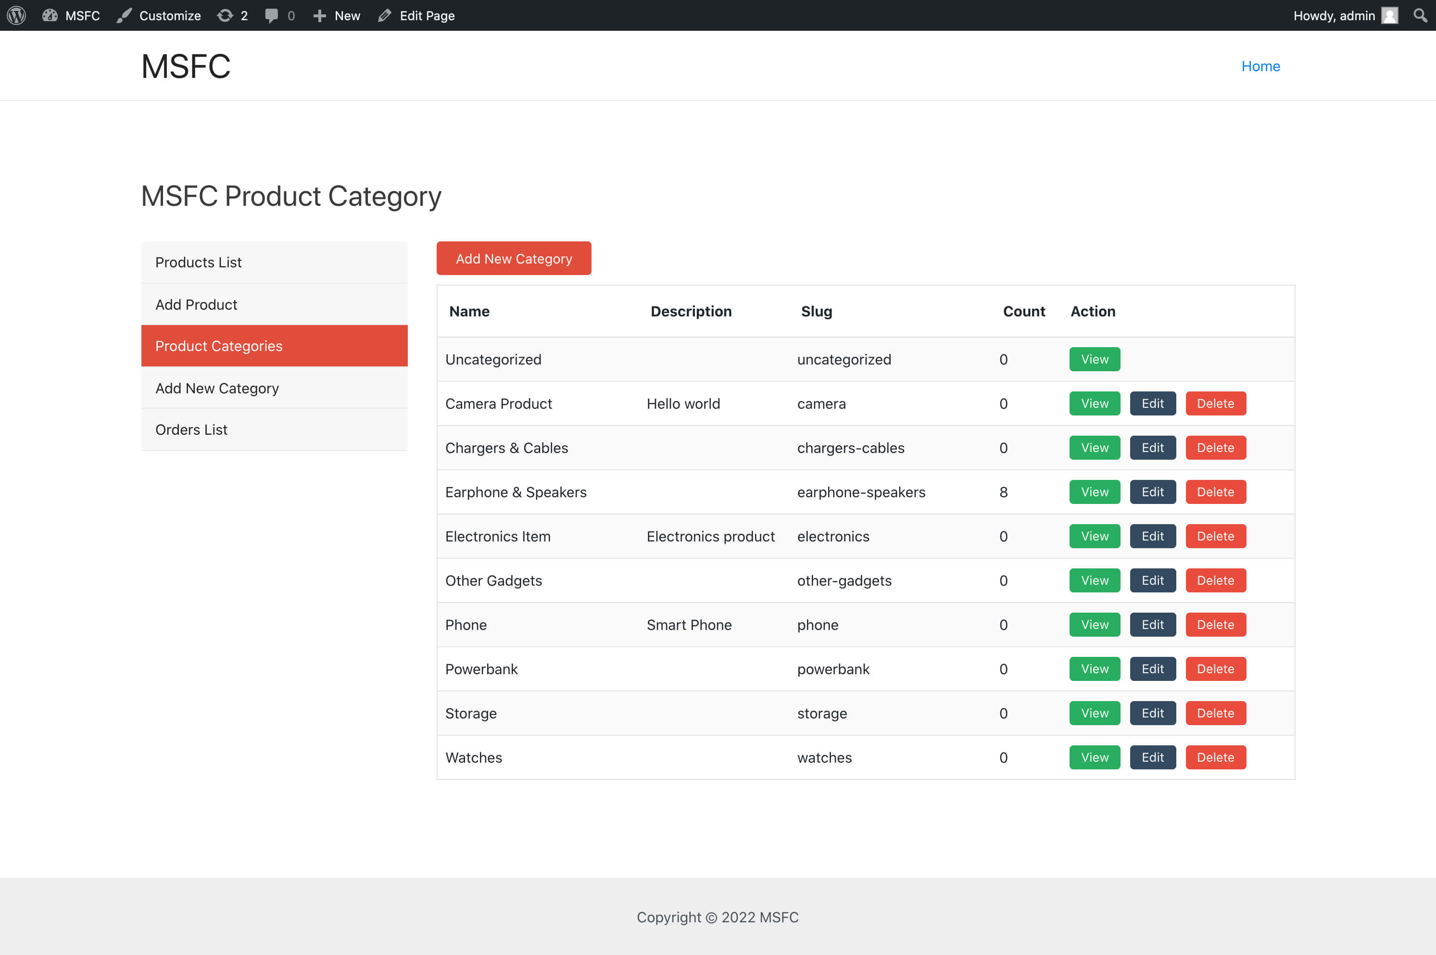Open Customize with the paintbrush icon
1436x955 pixels.
(124, 15)
